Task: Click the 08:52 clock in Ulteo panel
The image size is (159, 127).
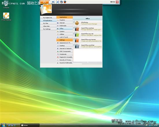Action: click(x=112, y=2)
